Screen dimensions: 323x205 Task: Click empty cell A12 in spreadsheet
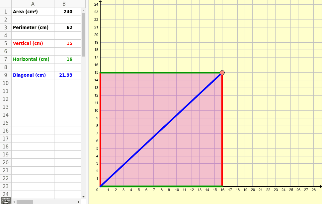coord(33,99)
